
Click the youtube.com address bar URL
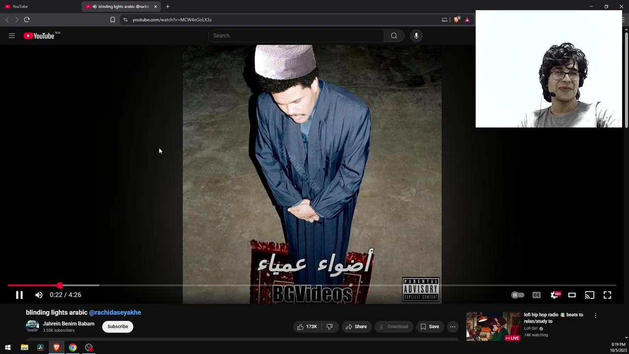[172, 20]
